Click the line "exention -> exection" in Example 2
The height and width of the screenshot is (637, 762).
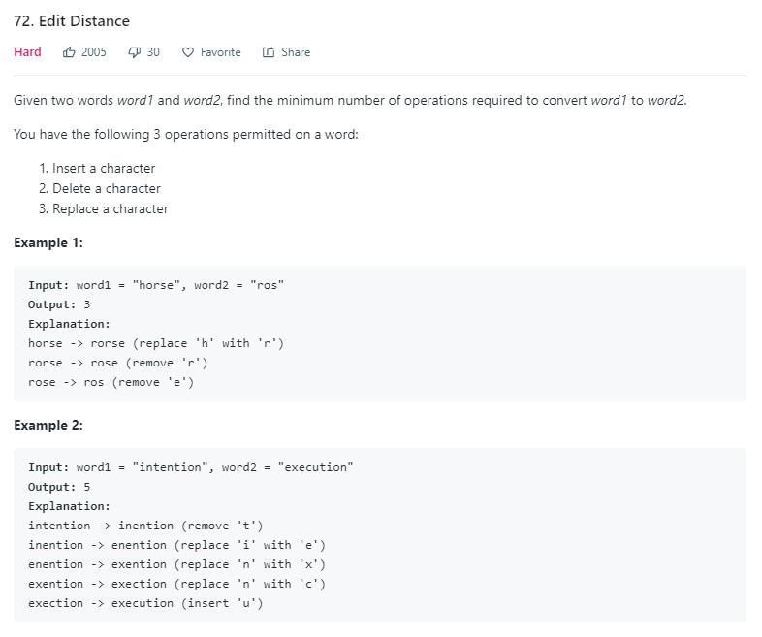[x=176, y=584]
